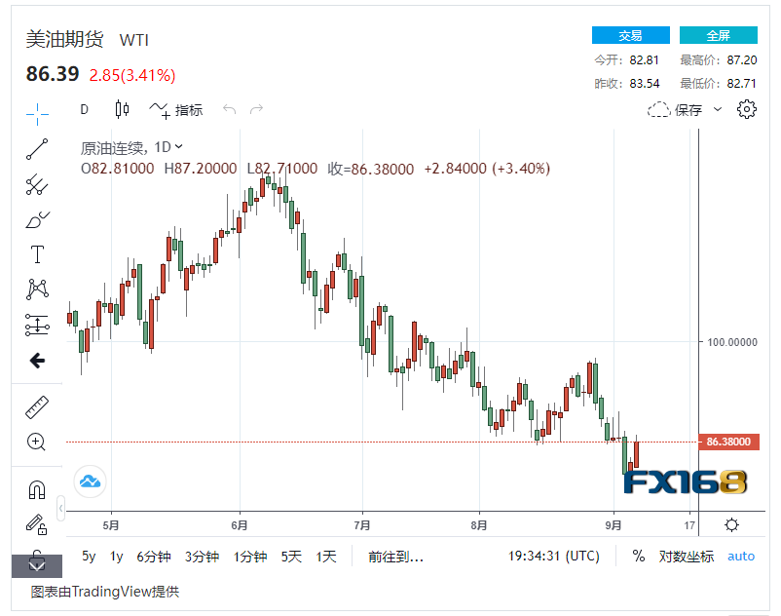Select the 5y time range
This screenshot has width=781, height=616.
[89, 556]
